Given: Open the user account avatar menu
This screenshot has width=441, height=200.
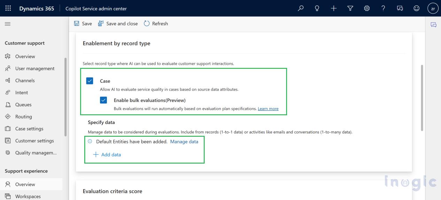Looking at the screenshot, I should pos(433,9).
